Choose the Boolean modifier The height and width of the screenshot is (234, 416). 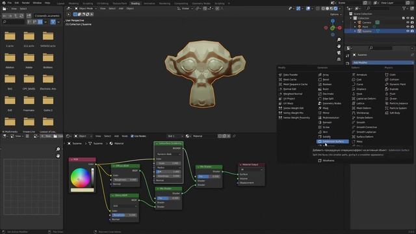(327, 84)
